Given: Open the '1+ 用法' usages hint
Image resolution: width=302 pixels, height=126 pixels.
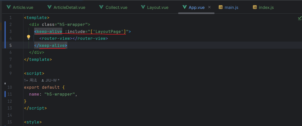Looking at the screenshot, I should point(30,80).
